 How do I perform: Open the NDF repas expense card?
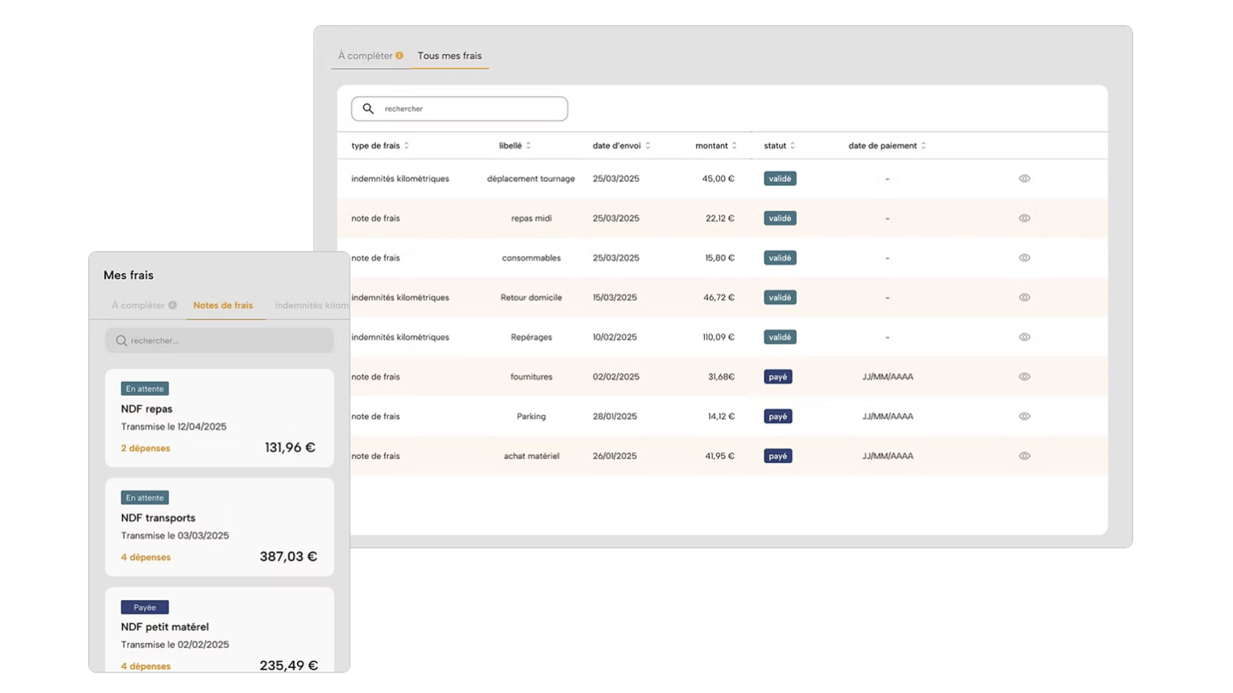(x=219, y=418)
